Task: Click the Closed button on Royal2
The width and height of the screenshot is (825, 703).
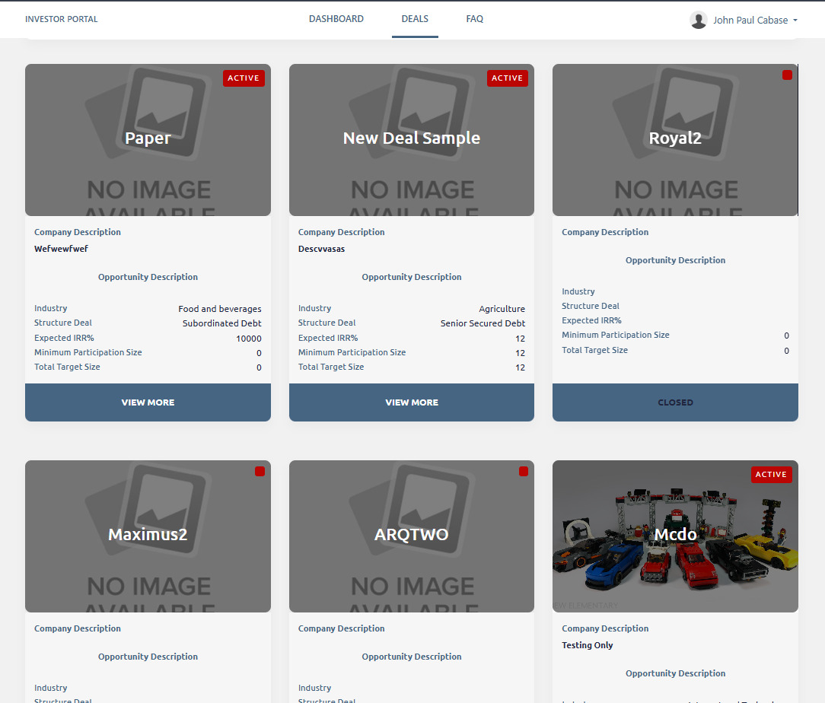Action: click(x=675, y=402)
